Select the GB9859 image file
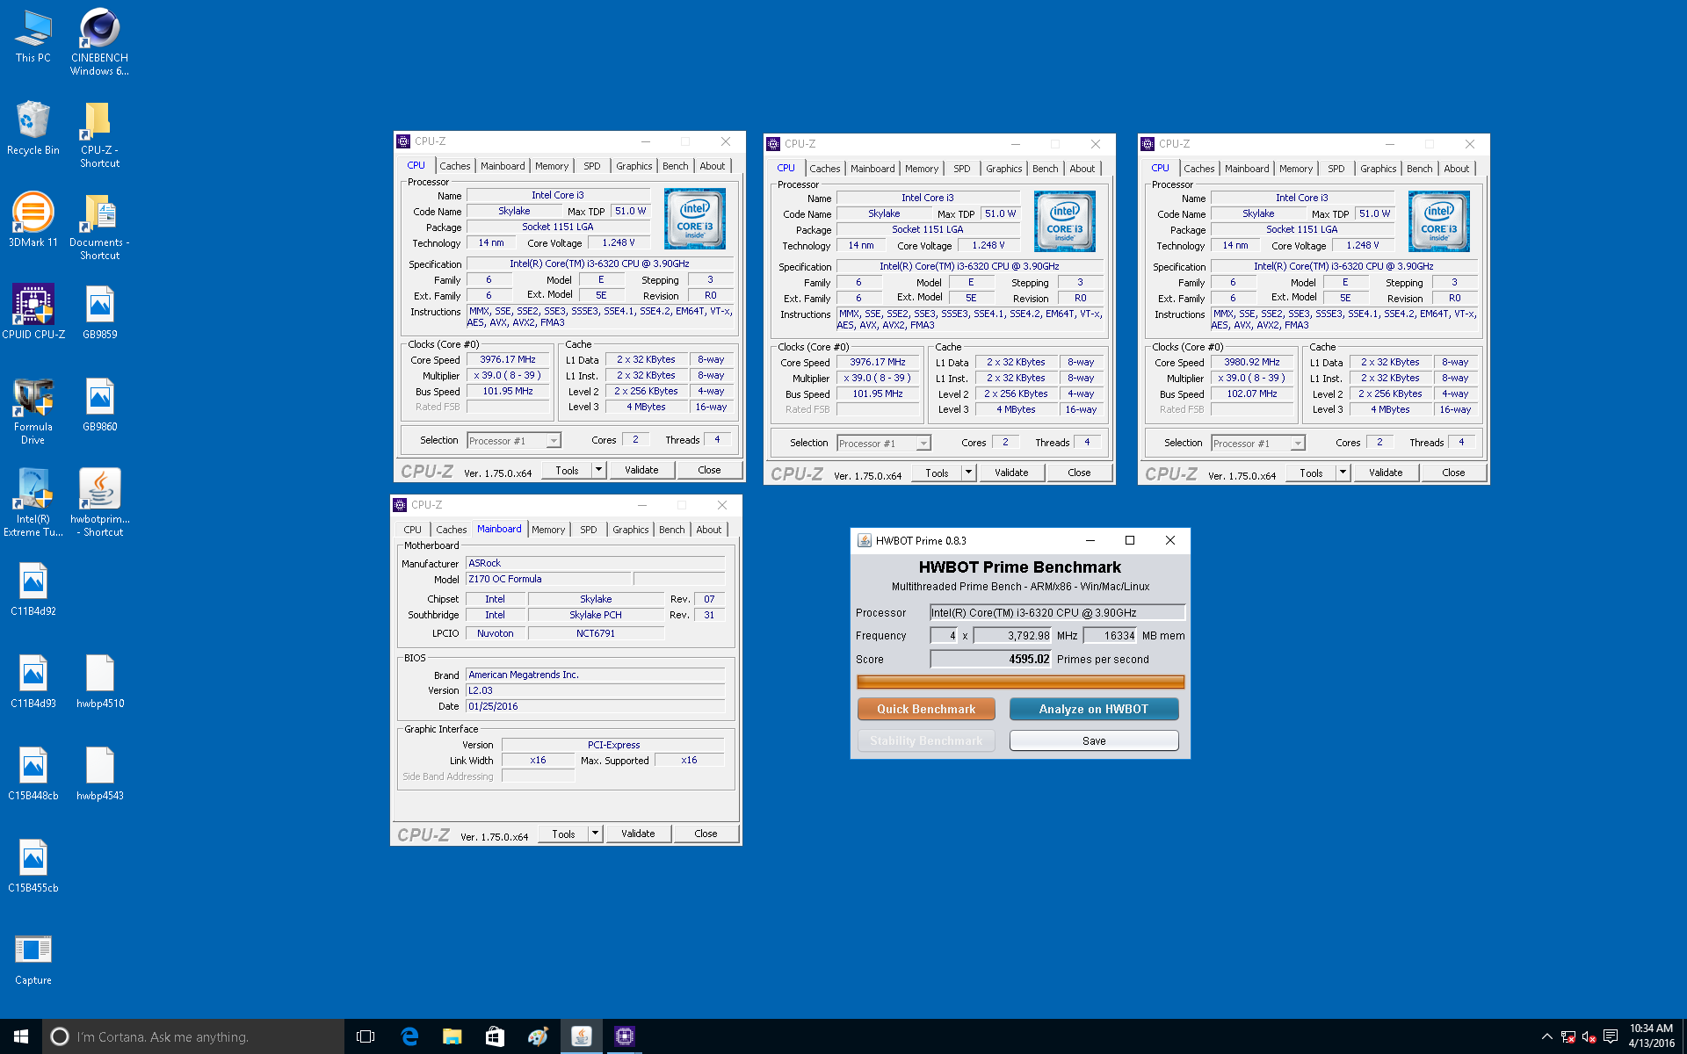The image size is (1687, 1054). click(x=99, y=313)
